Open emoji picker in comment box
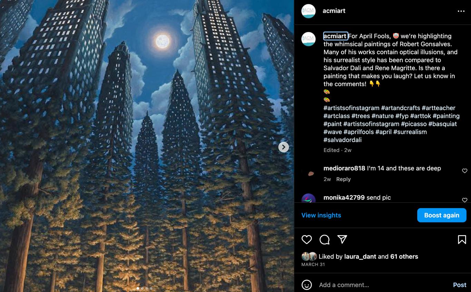Image resolution: width=471 pixels, height=292 pixels. (306, 285)
